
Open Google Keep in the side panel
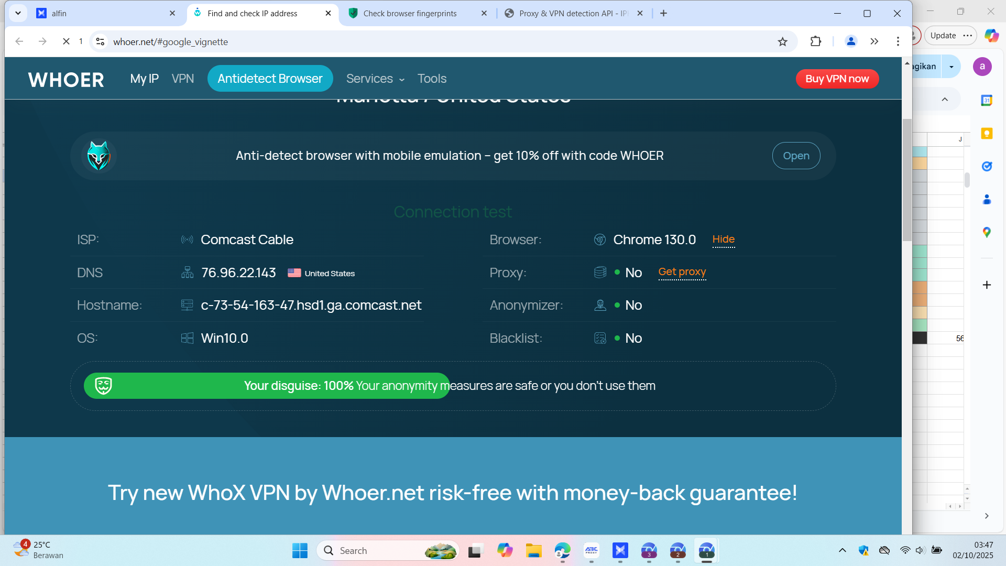[987, 134]
